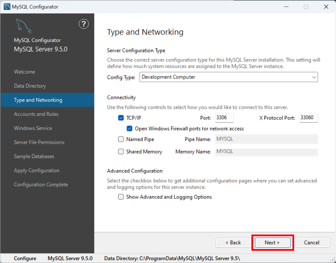Open the Sample Databases step

pos(34,156)
